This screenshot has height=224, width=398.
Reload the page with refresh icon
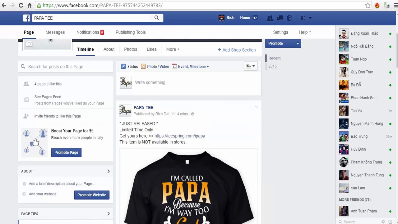(x=21, y=5)
